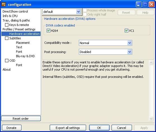
Task: Select DirectShow control in the tree
Action: pyautogui.click(x=15, y=11)
